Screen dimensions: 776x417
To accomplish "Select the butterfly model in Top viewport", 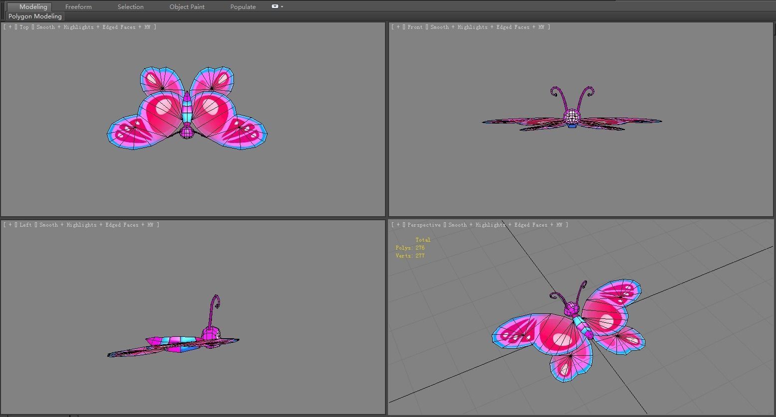I will tap(187, 109).
